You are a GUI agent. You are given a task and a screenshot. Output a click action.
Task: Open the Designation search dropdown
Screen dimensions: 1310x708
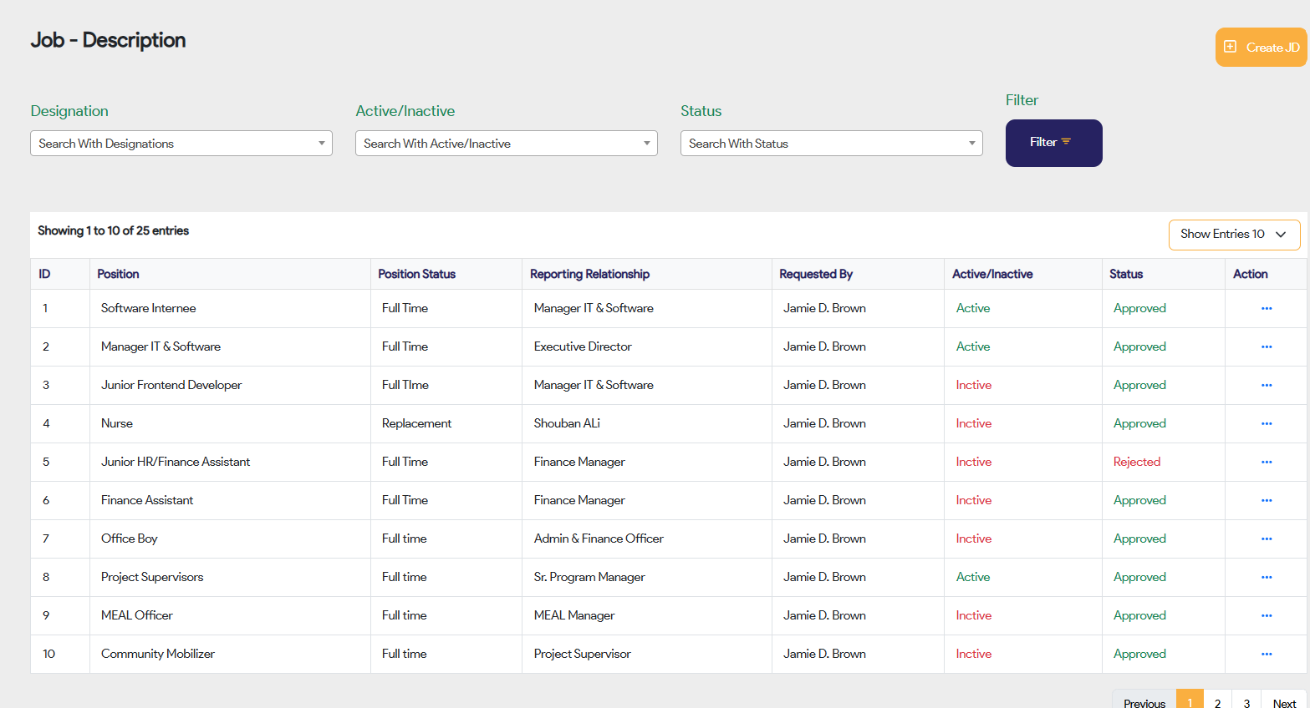(x=181, y=144)
